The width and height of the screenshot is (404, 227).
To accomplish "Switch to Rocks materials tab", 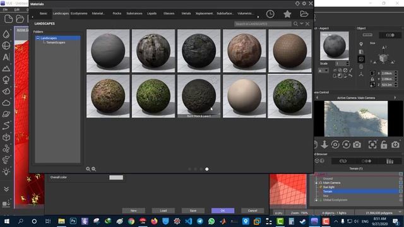I will (117, 13).
